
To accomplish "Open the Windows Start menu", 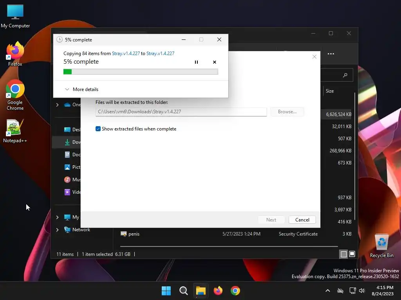I will coord(166,291).
